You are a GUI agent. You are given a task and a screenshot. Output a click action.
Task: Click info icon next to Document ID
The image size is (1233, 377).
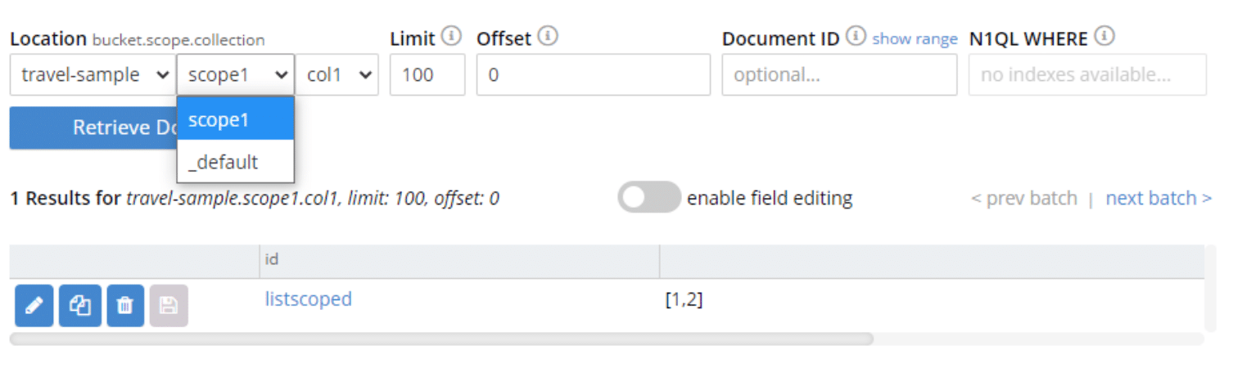point(856,36)
